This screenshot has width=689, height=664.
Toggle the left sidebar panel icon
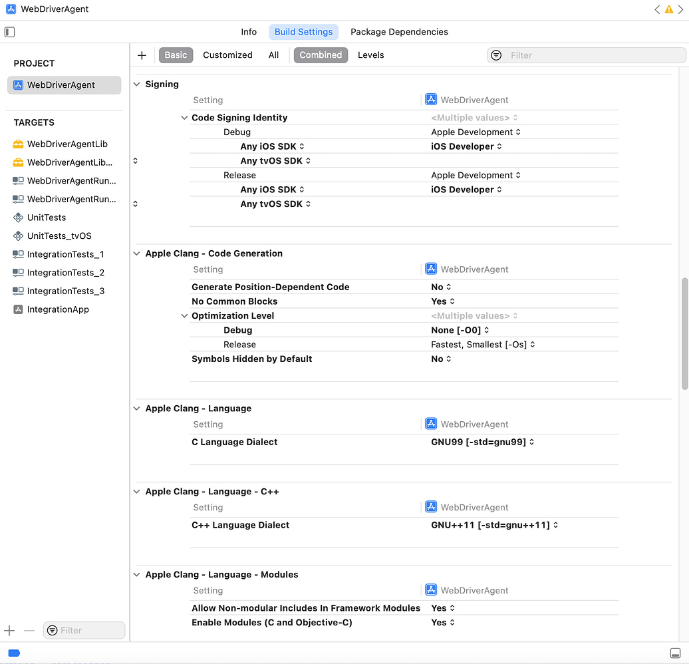9,32
